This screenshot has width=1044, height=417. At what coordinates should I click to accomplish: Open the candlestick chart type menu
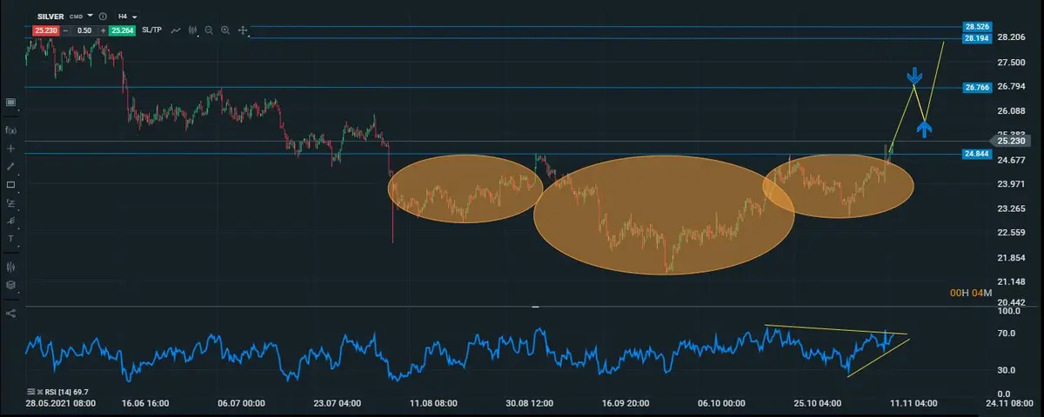(x=192, y=30)
